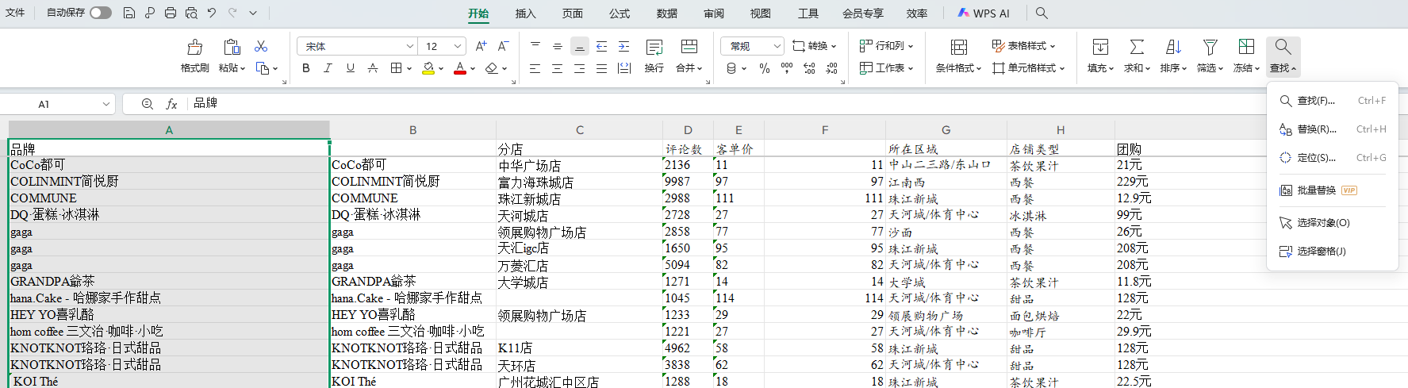The image size is (1408, 388).
Task: Click the Copy icon below scissors
Action: pyautogui.click(x=263, y=68)
